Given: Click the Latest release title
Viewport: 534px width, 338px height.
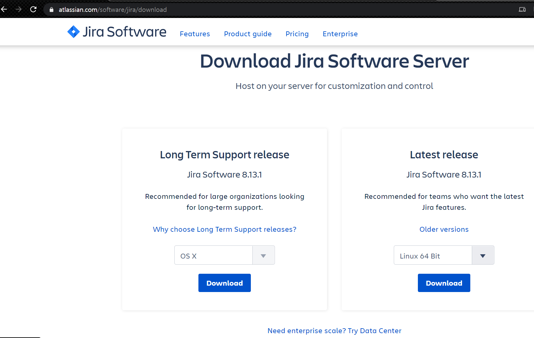Looking at the screenshot, I should click(x=444, y=155).
